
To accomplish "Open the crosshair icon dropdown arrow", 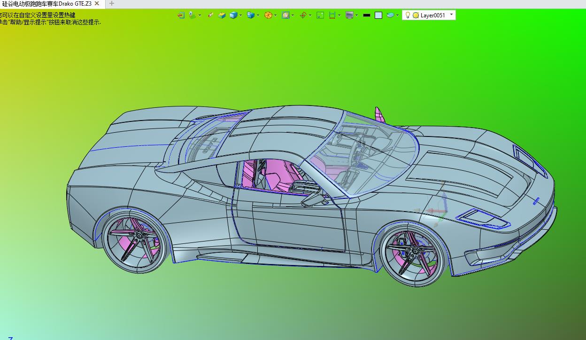I will click(310, 15).
